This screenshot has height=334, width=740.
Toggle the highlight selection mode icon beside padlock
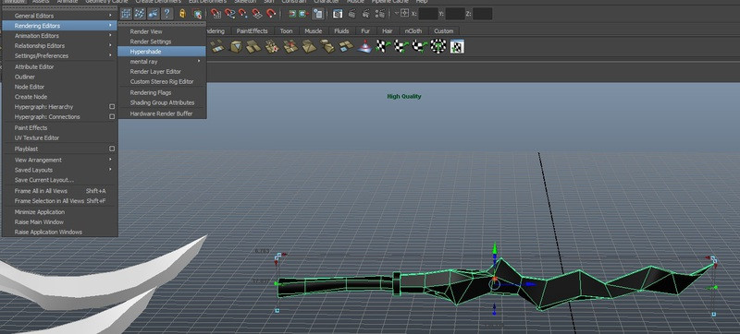click(197, 14)
